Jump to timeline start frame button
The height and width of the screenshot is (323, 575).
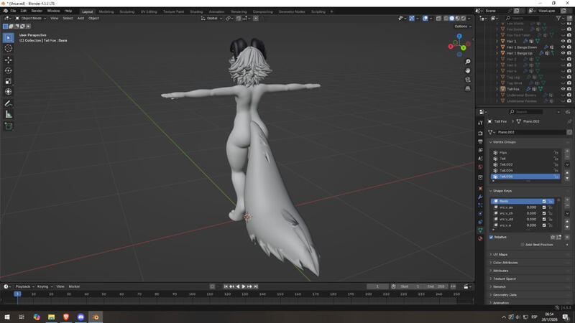tap(226, 286)
